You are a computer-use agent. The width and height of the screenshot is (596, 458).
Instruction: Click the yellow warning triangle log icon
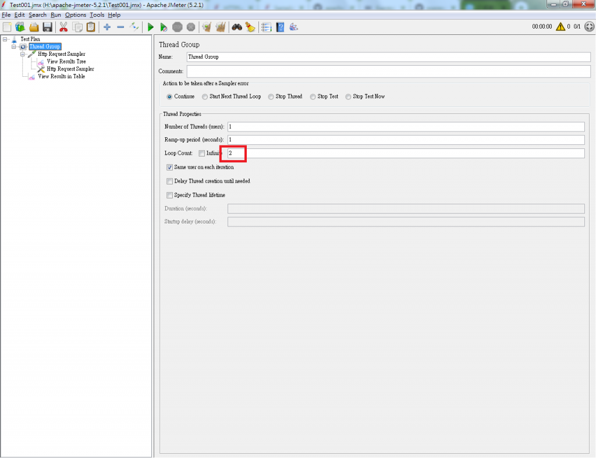[560, 27]
